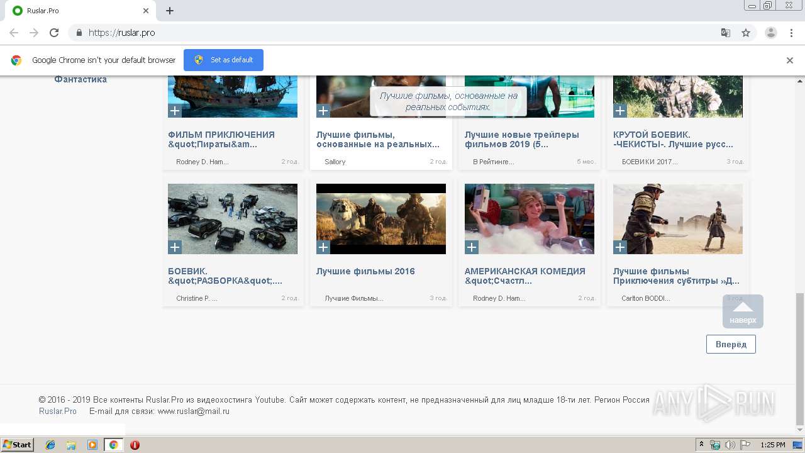
Task: Click the page vertical scrollbar thumb
Action: coord(800,359)
